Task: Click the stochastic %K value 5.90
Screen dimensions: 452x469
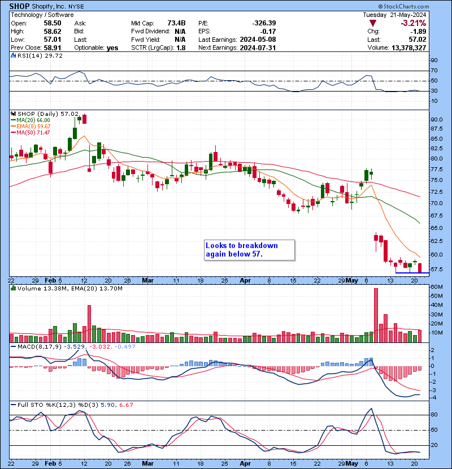Action: [x=107, y=405]
